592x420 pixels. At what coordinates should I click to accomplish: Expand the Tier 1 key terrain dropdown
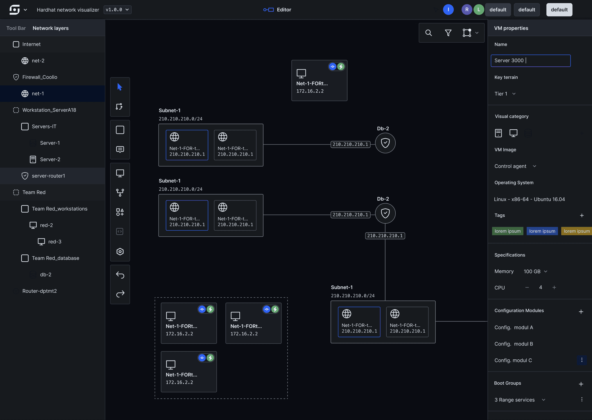505,94
